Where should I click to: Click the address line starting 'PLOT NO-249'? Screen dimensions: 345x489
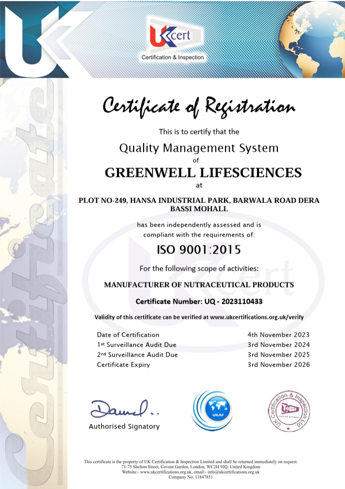pos(199,200)
